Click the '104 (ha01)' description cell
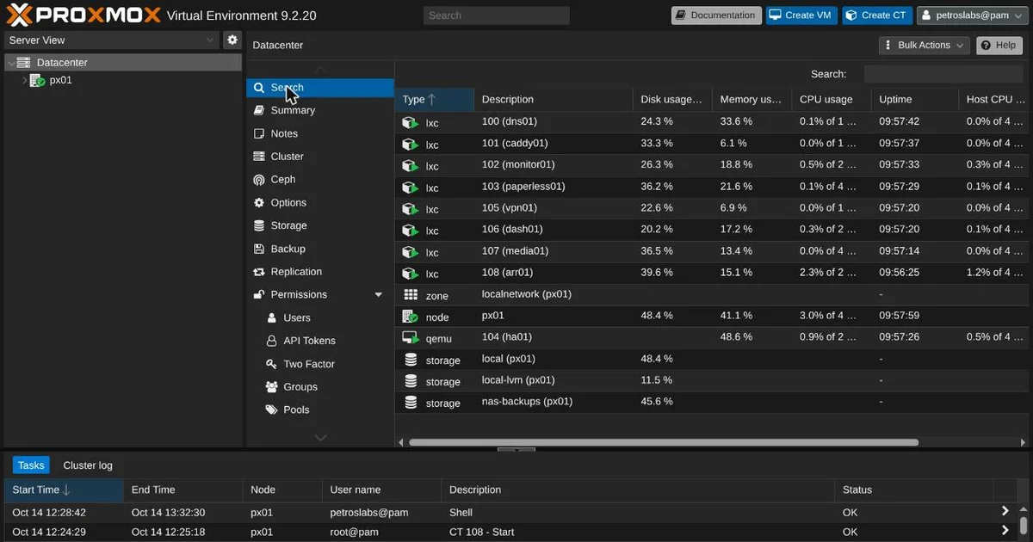 554,337
